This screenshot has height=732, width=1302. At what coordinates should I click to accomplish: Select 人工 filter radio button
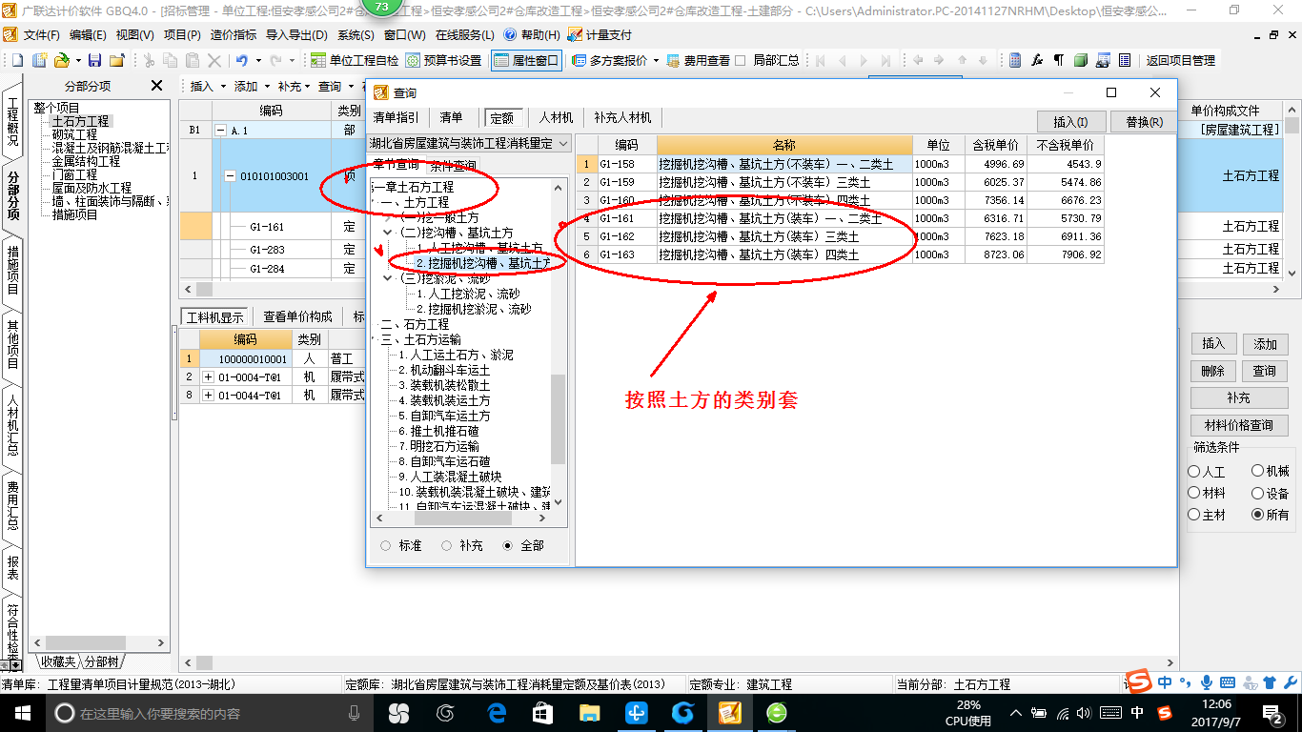point(1194,472)
